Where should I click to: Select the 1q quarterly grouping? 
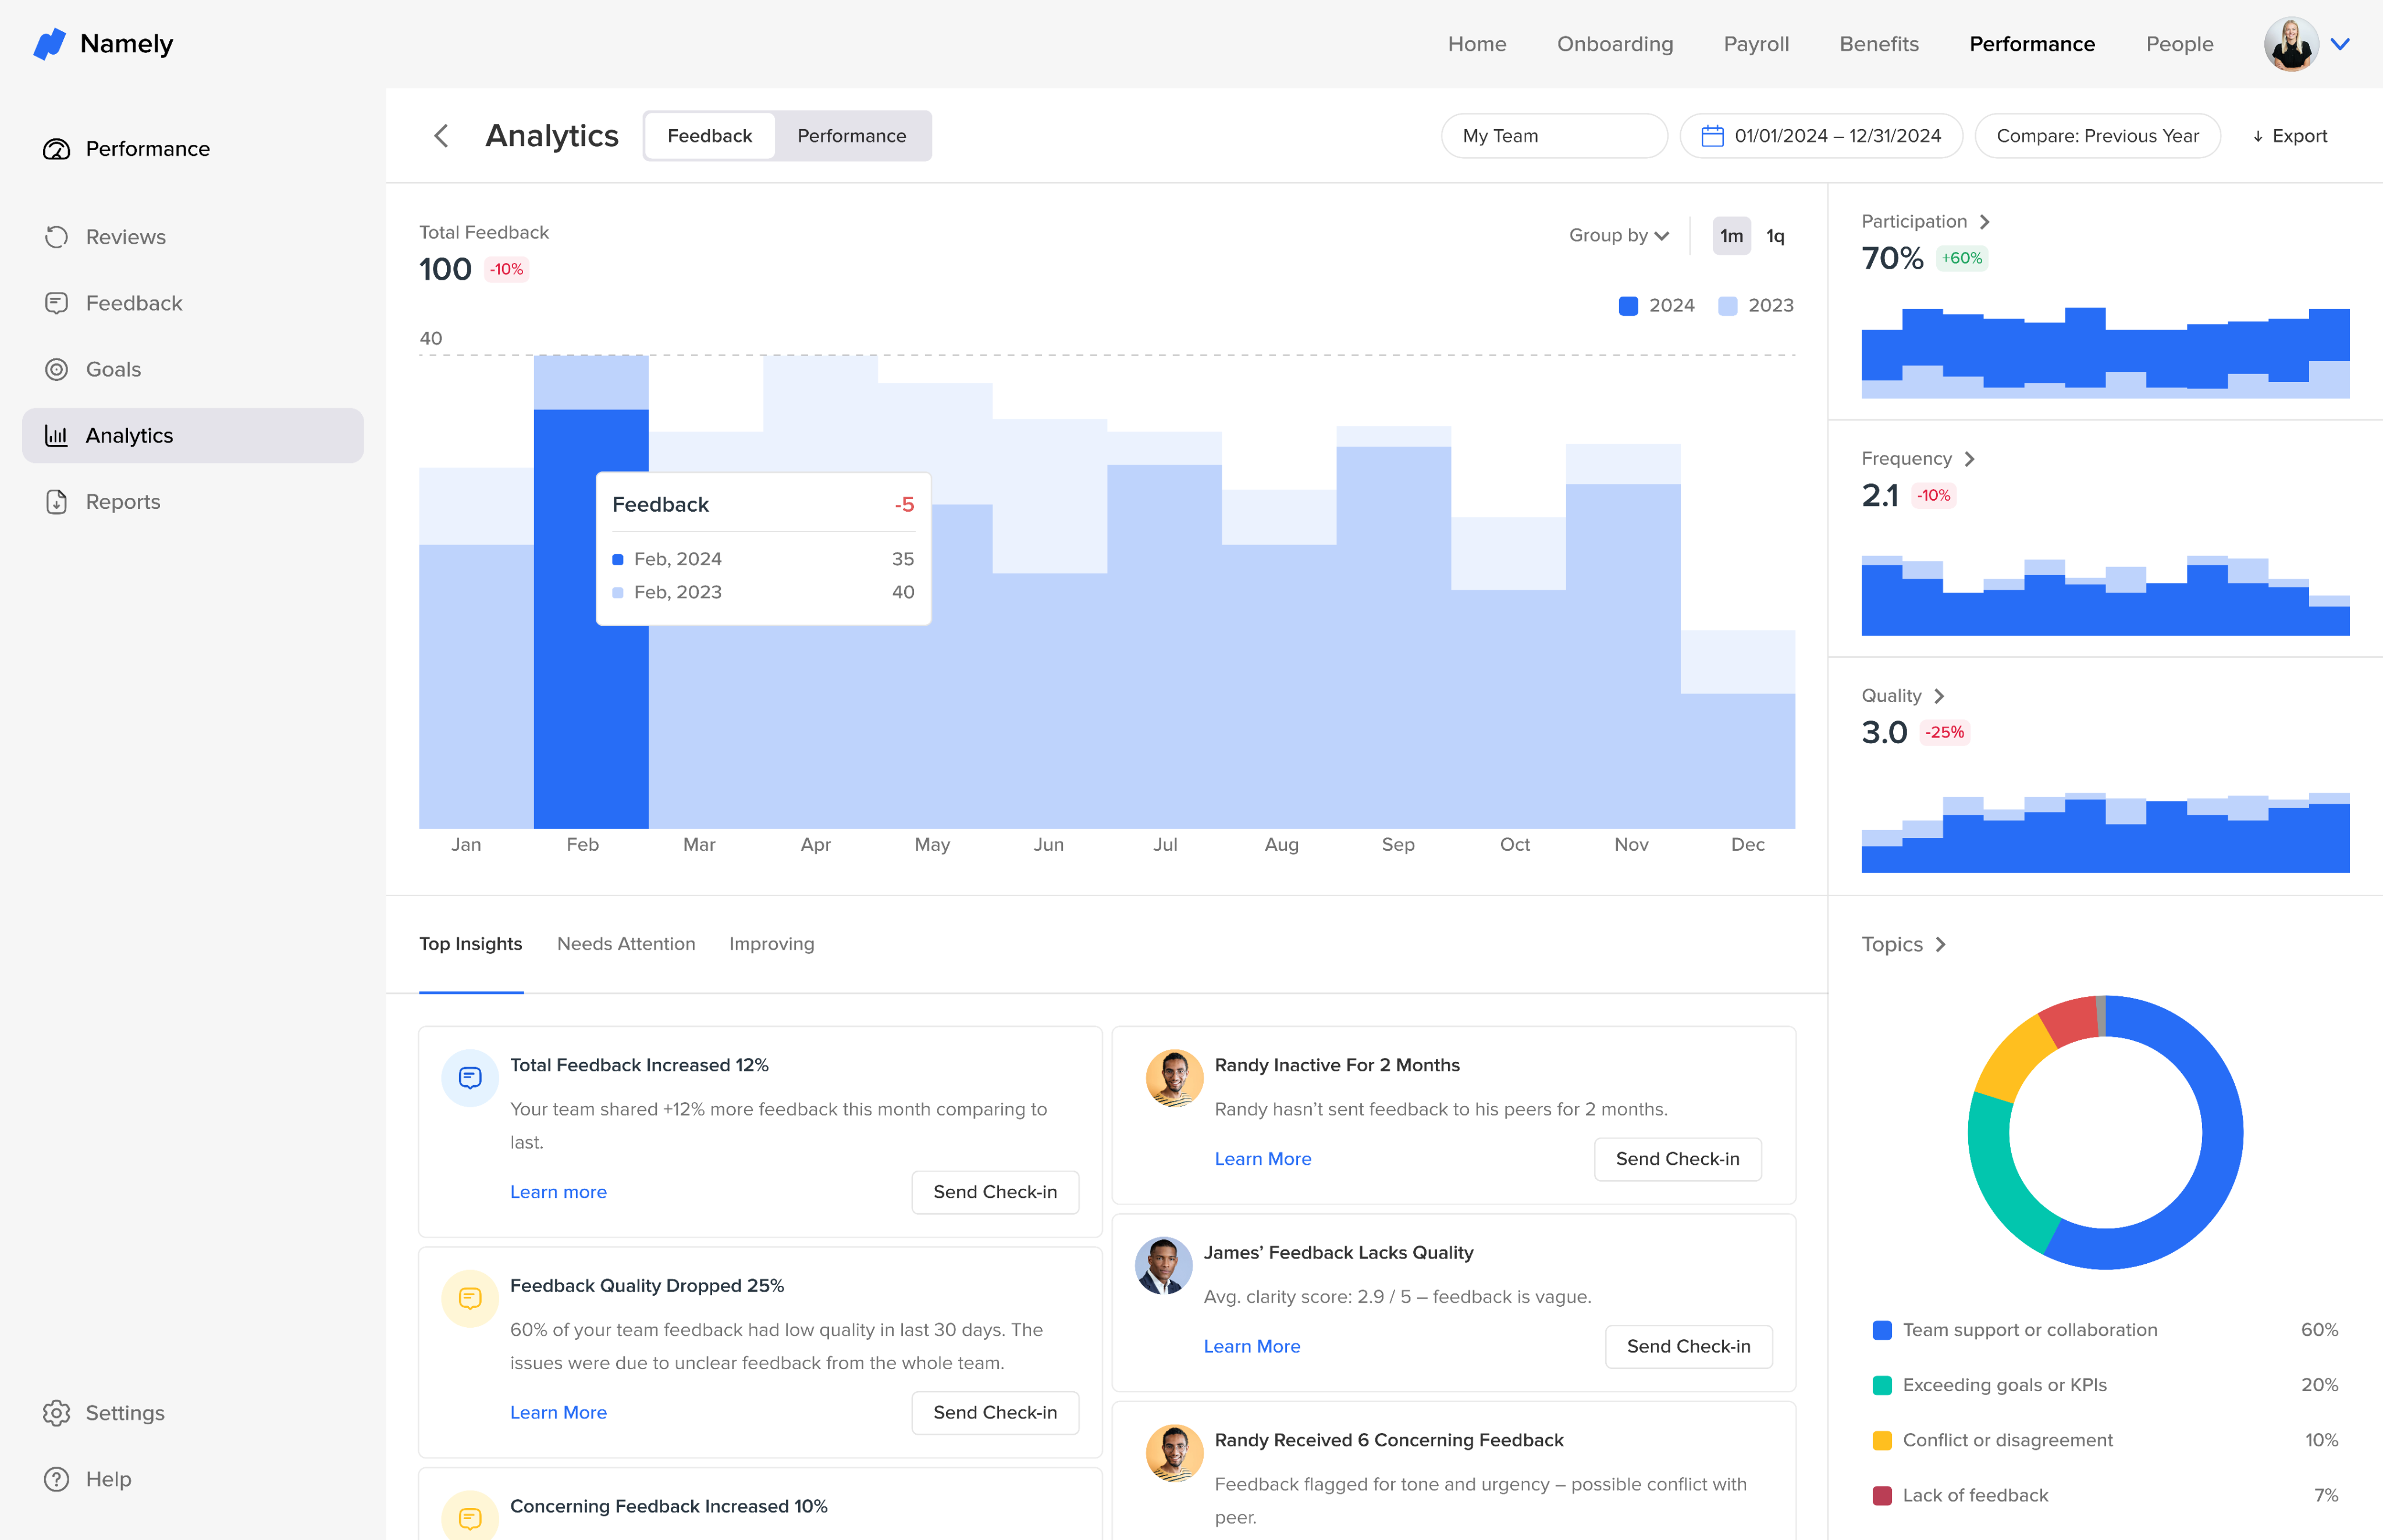coord(1775,236)
